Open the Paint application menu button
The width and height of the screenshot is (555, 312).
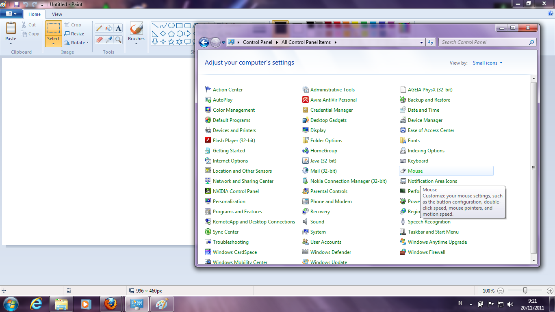(11, 14)
